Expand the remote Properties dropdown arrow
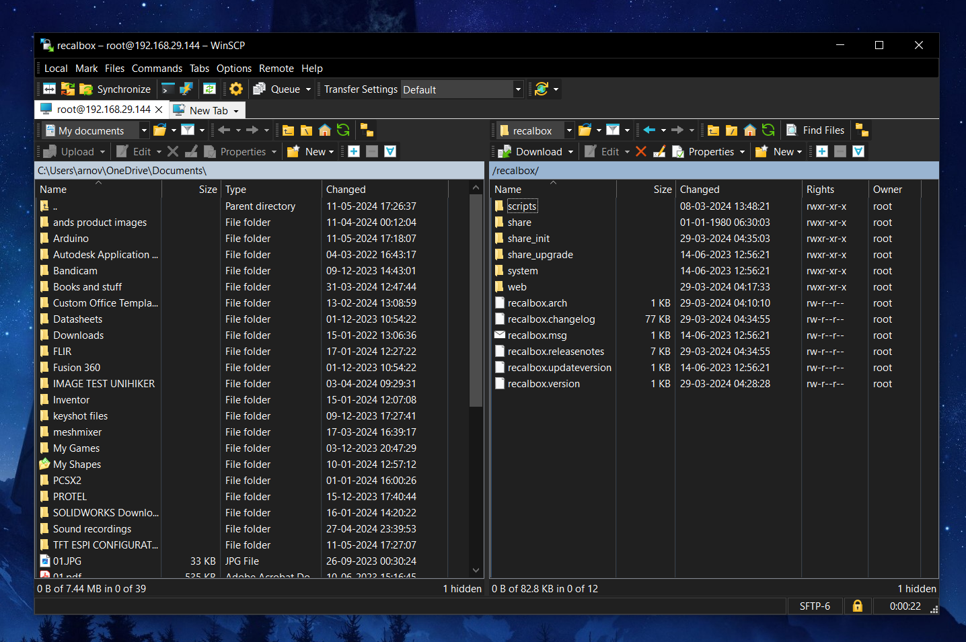The width and height of the screenshot is (966, 642). (x=743, y=152)
